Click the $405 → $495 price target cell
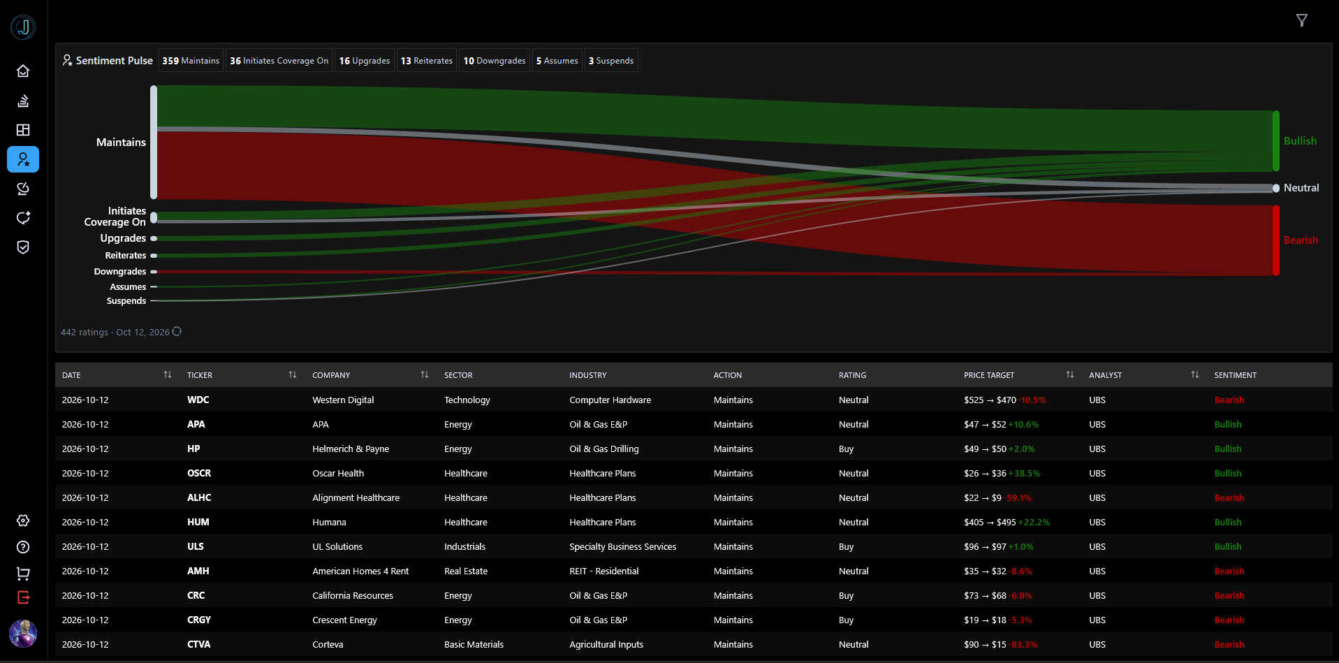 pyautogui.click(x=1007, y=522)
